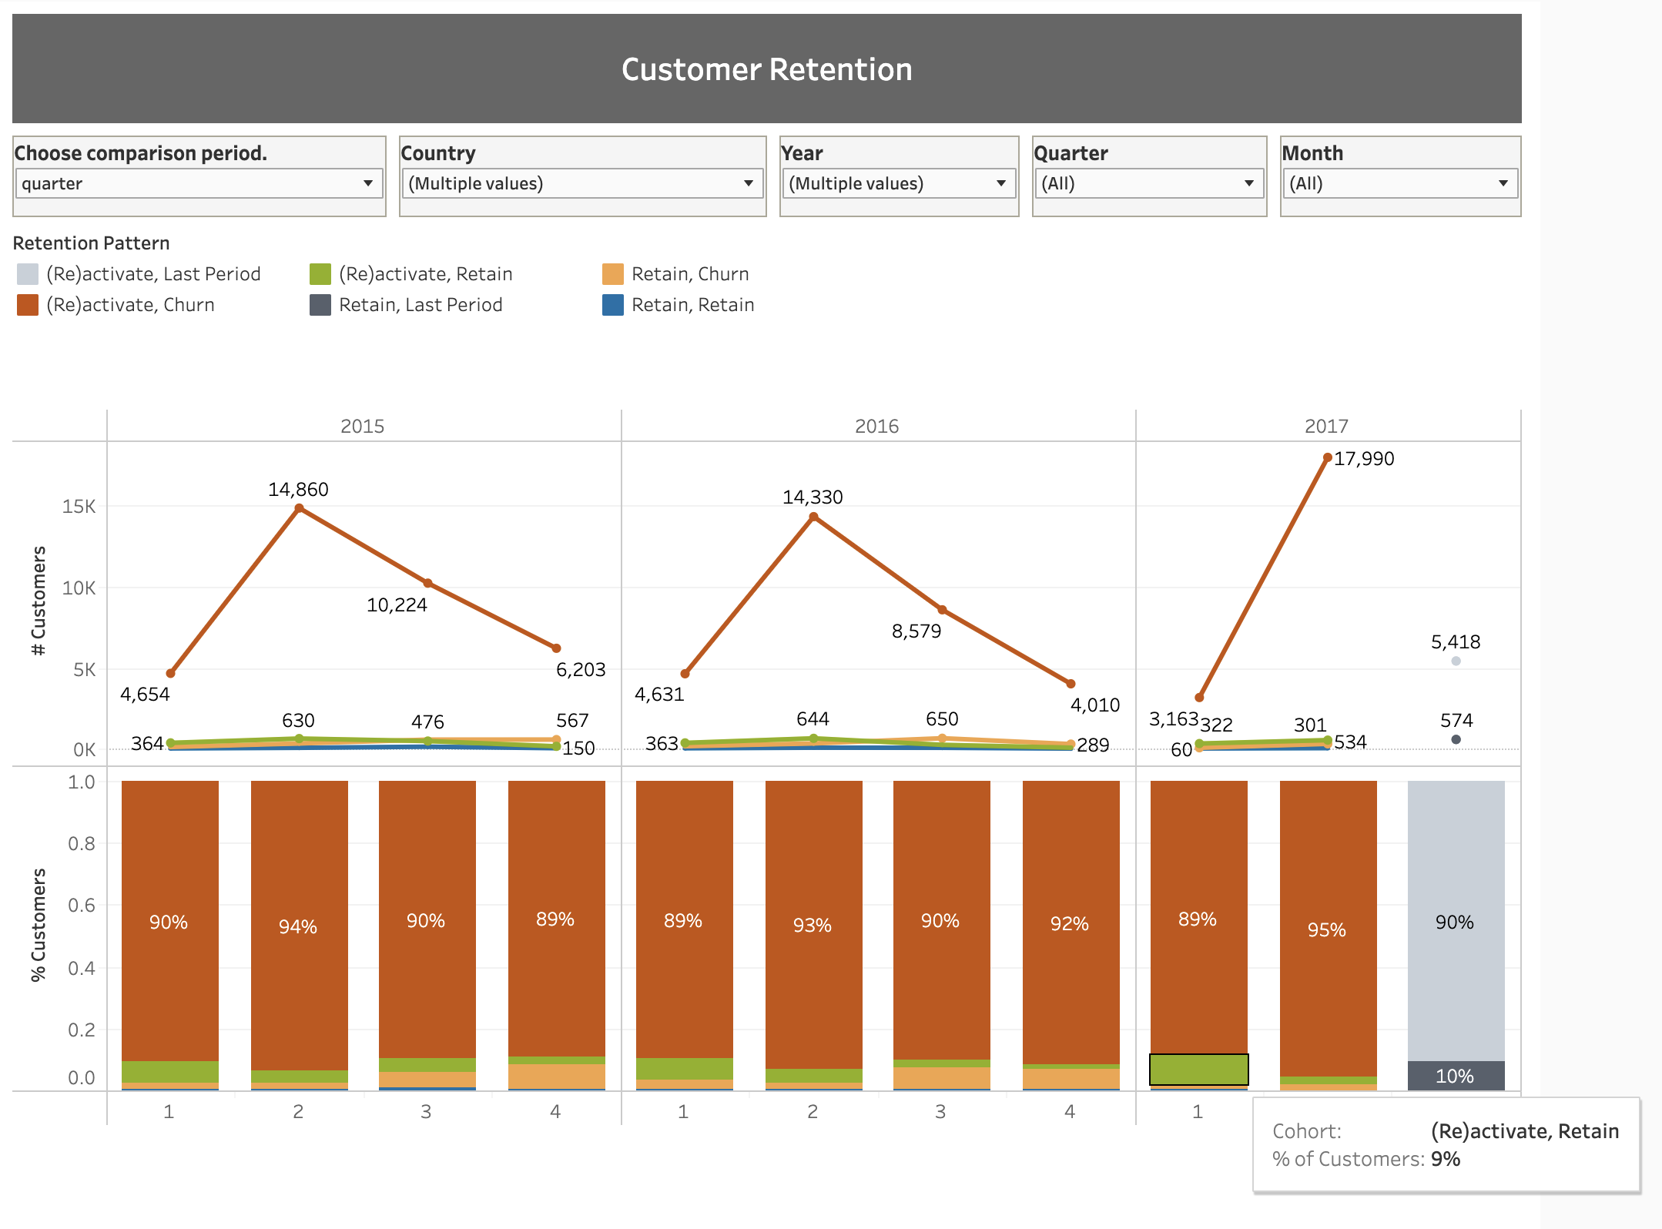
Task: Open the Month filter dropdown
Action: [1399, 183]
